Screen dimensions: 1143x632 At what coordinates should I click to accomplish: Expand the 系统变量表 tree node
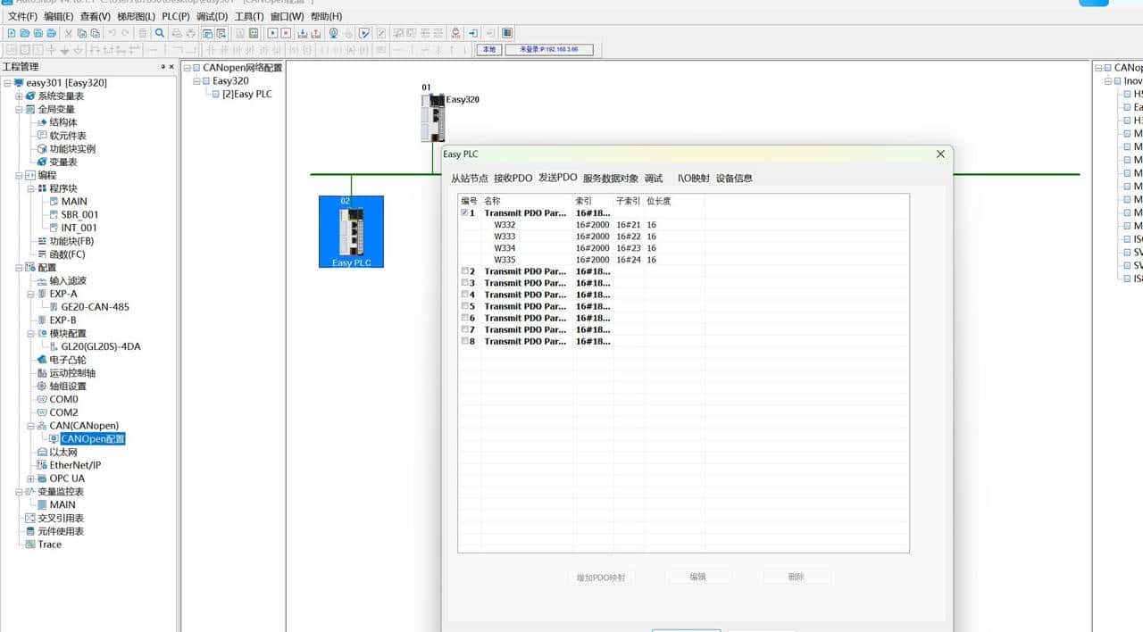(19, 96)
